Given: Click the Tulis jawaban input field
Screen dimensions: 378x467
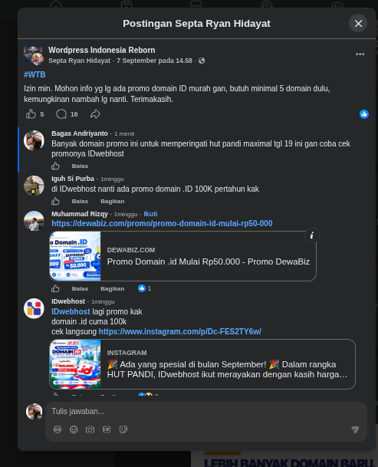Looking at the screenshot, I should [x=206, y=411].
